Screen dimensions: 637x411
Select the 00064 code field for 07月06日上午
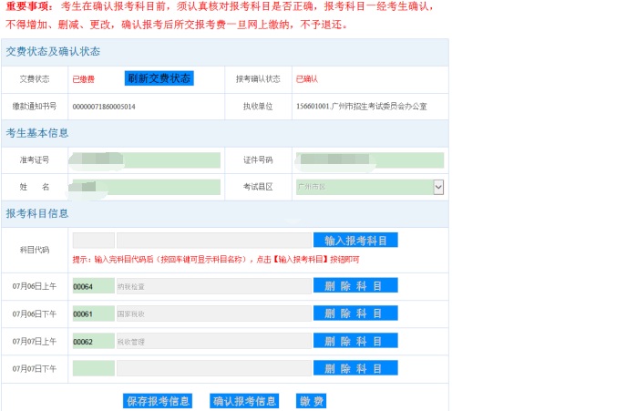click(93, 286)
